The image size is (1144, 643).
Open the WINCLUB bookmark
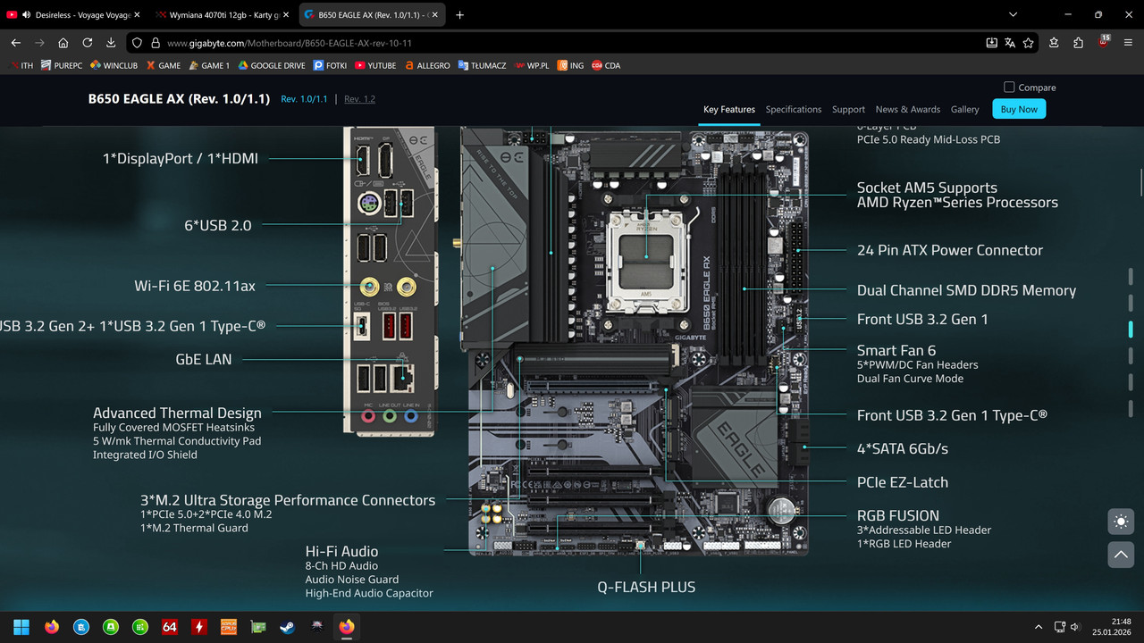(x=114, y=65)
